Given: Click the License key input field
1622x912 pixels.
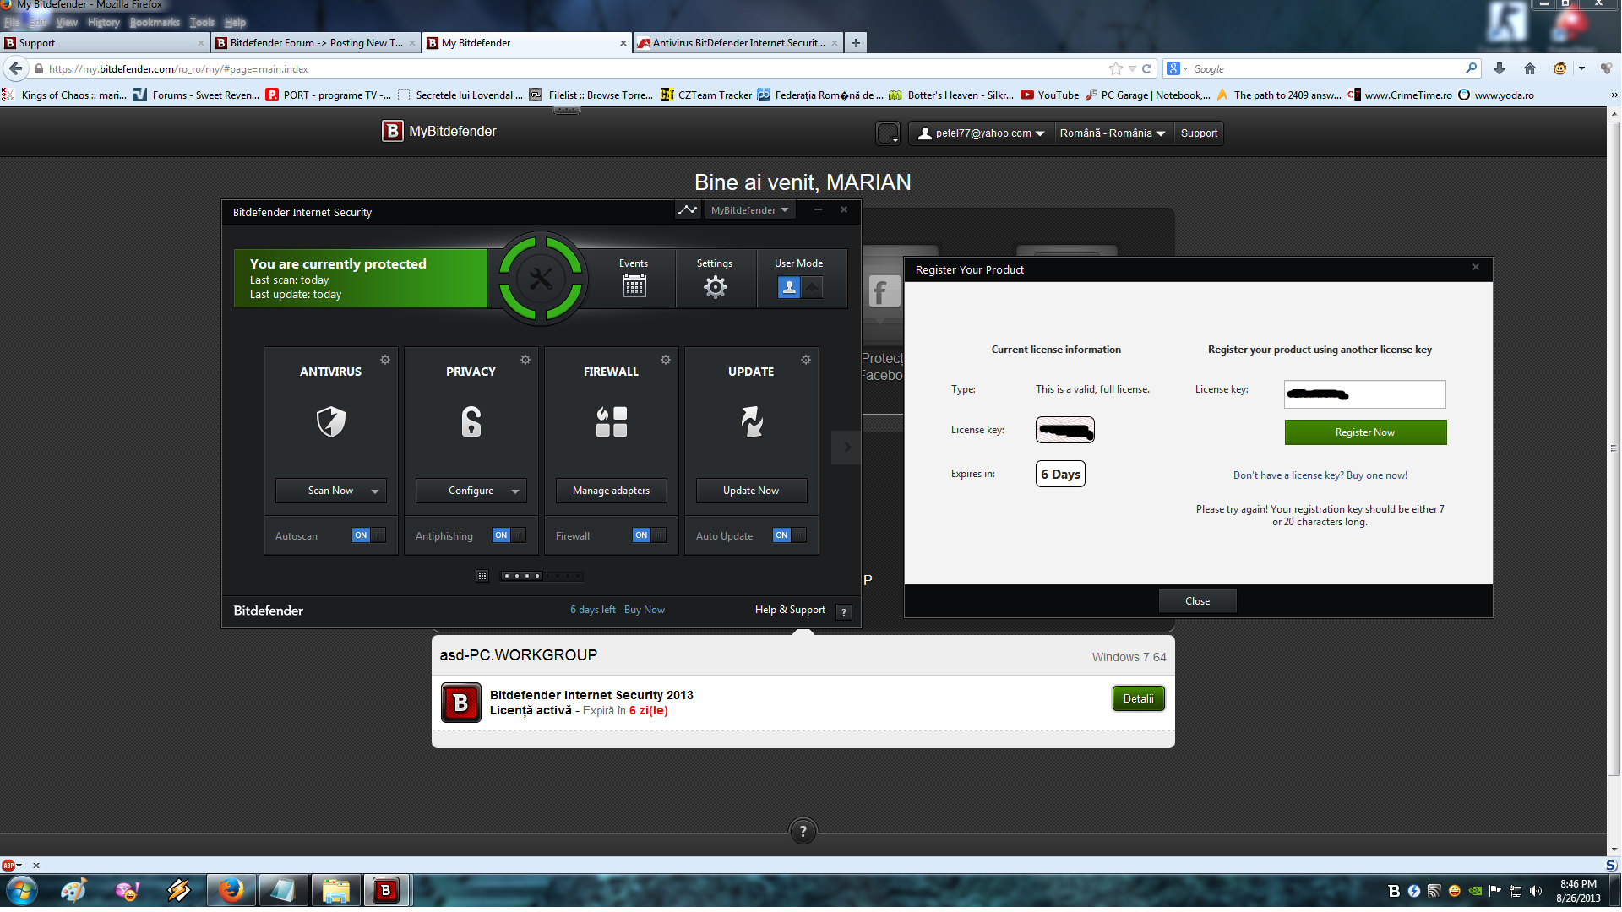Looking at the screenshot, I should 1364,394.
